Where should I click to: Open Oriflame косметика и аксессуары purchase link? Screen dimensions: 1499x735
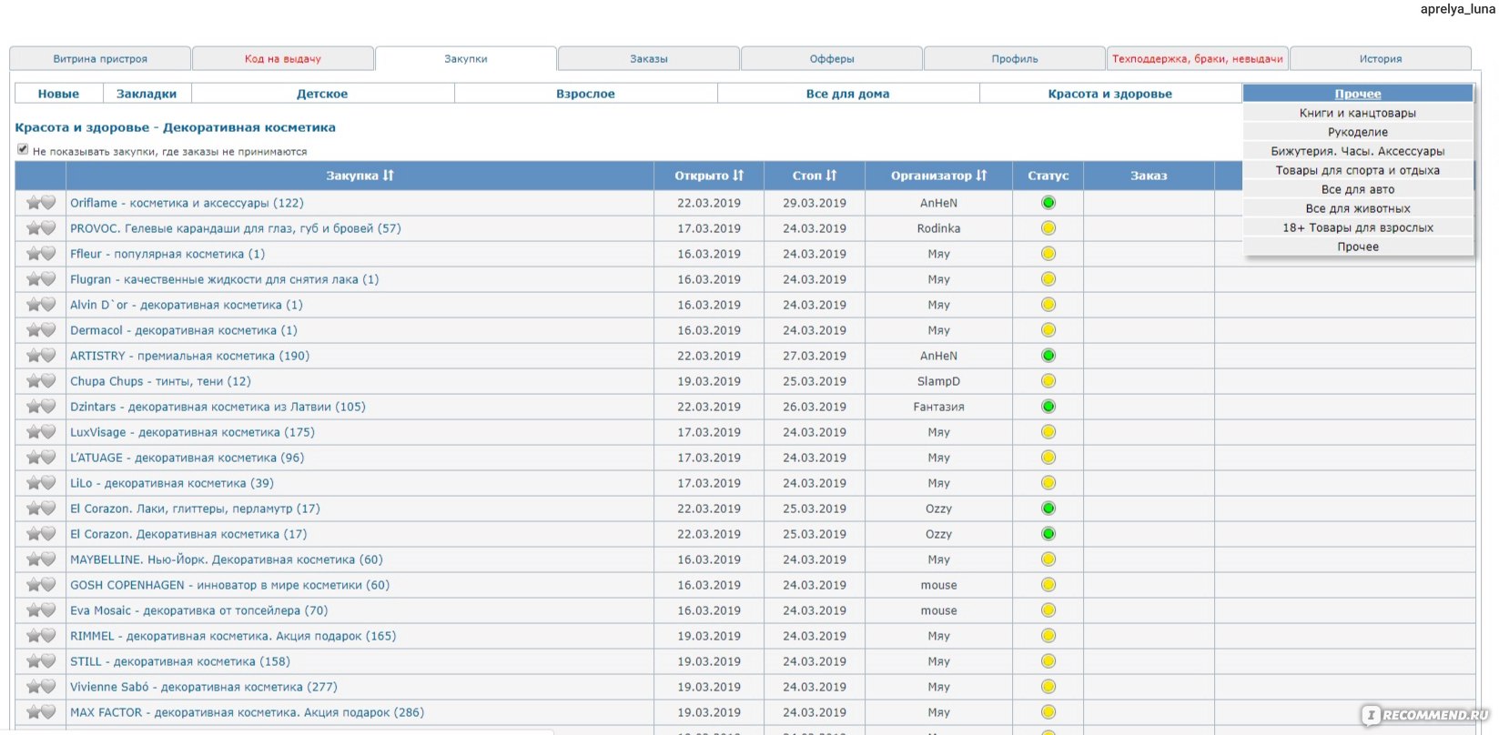point(187,203)
